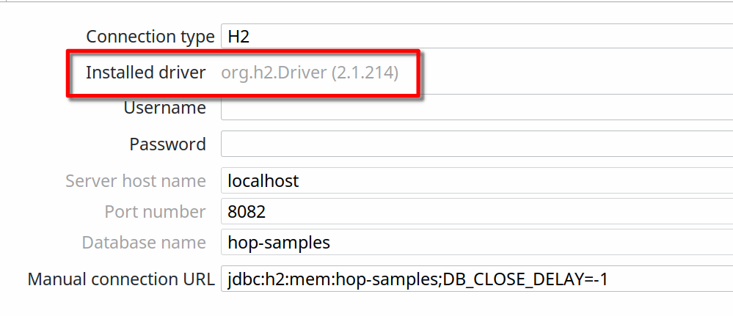Click the Username label
The width and height of the screenshot is (733, 316).
click(x=164, y=108)
